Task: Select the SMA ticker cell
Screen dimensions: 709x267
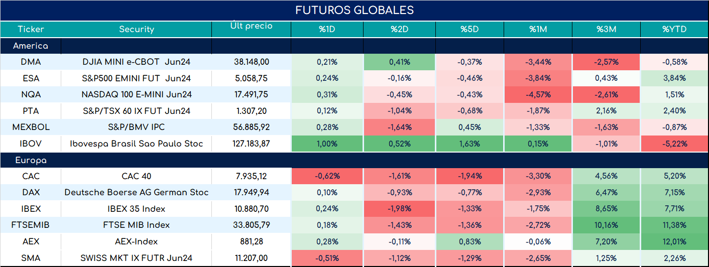Action: (31, 258)
